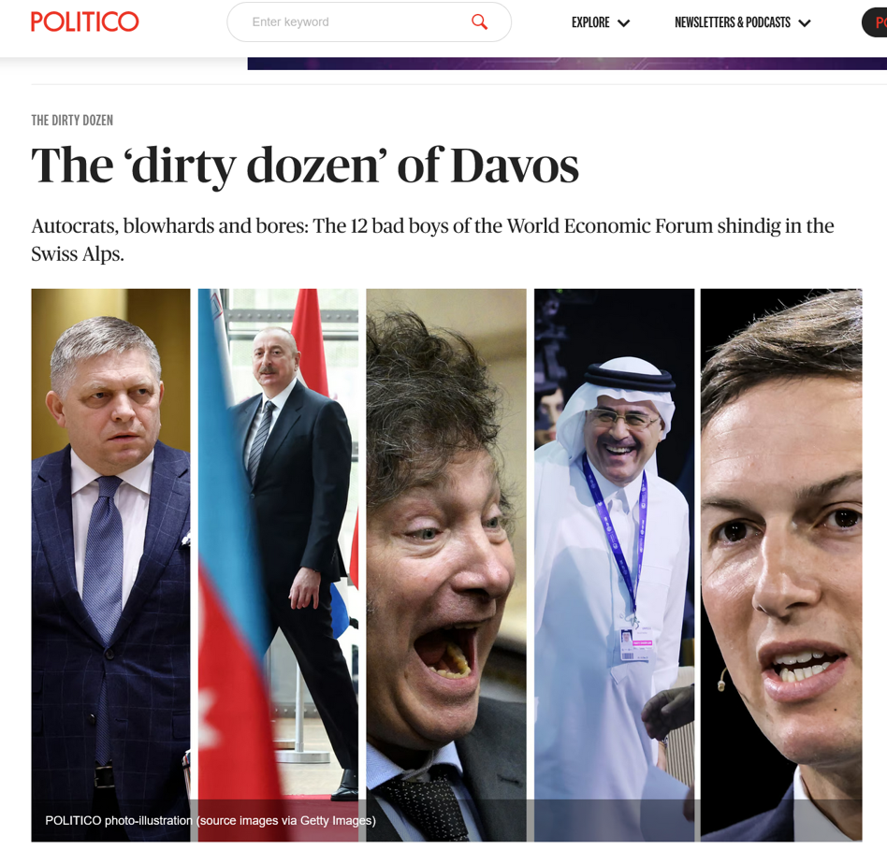Click the purple banner ad strip
This screenshot has width=887, height=864.
pyautogui.click(x=567, y=64)
